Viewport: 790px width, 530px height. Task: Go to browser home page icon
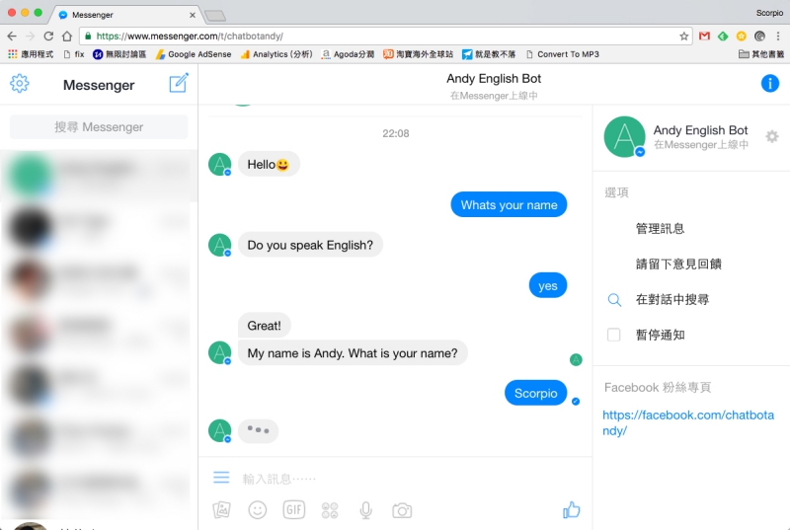click(x=67, y=37)
